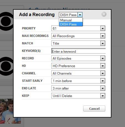The image size is (125, 127).
Task: Click the lower CBS eye logo
Action: point(7,66)
